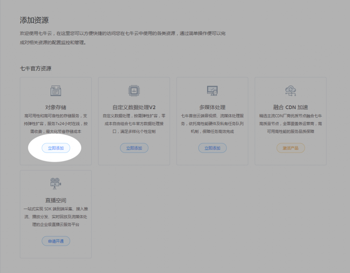
Task: Select the 融合 CDN 加速 card title
Action: tap(291, 107)
